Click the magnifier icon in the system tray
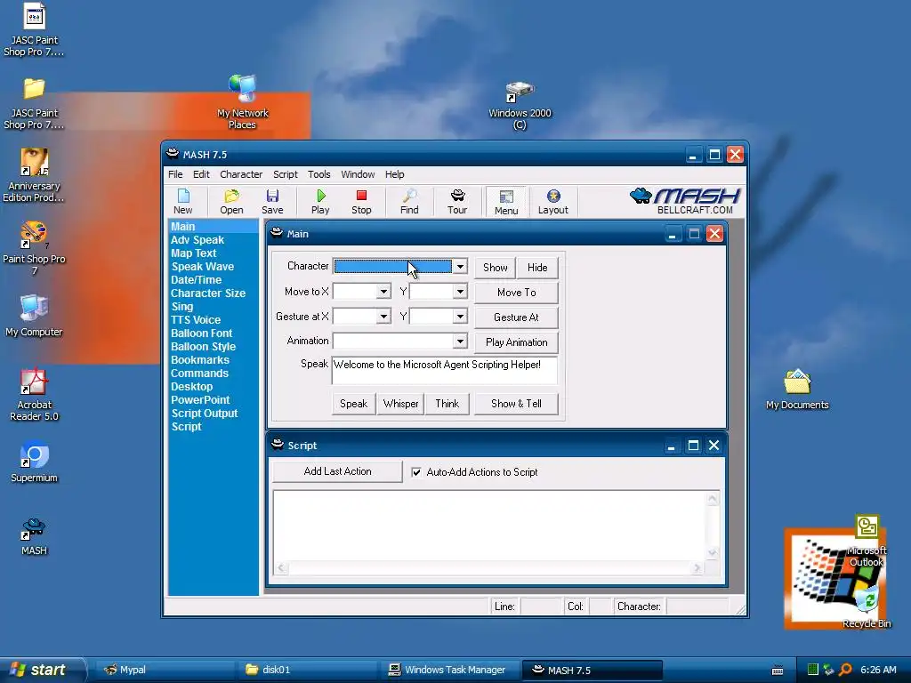911x683 pixels. coord(845,670)
